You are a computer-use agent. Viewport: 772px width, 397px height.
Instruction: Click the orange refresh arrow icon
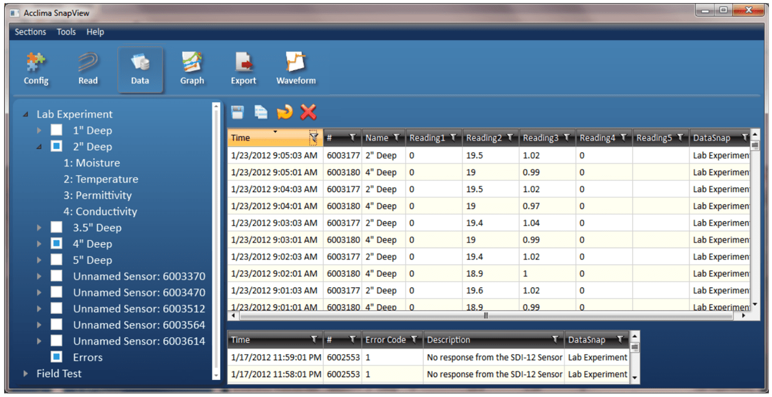coord(284,112)
